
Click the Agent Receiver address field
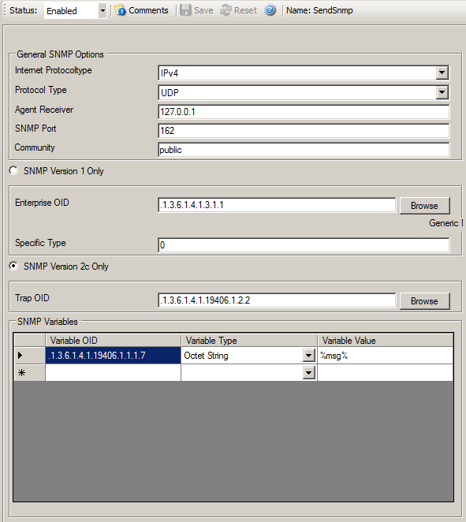tap(304, 112)
